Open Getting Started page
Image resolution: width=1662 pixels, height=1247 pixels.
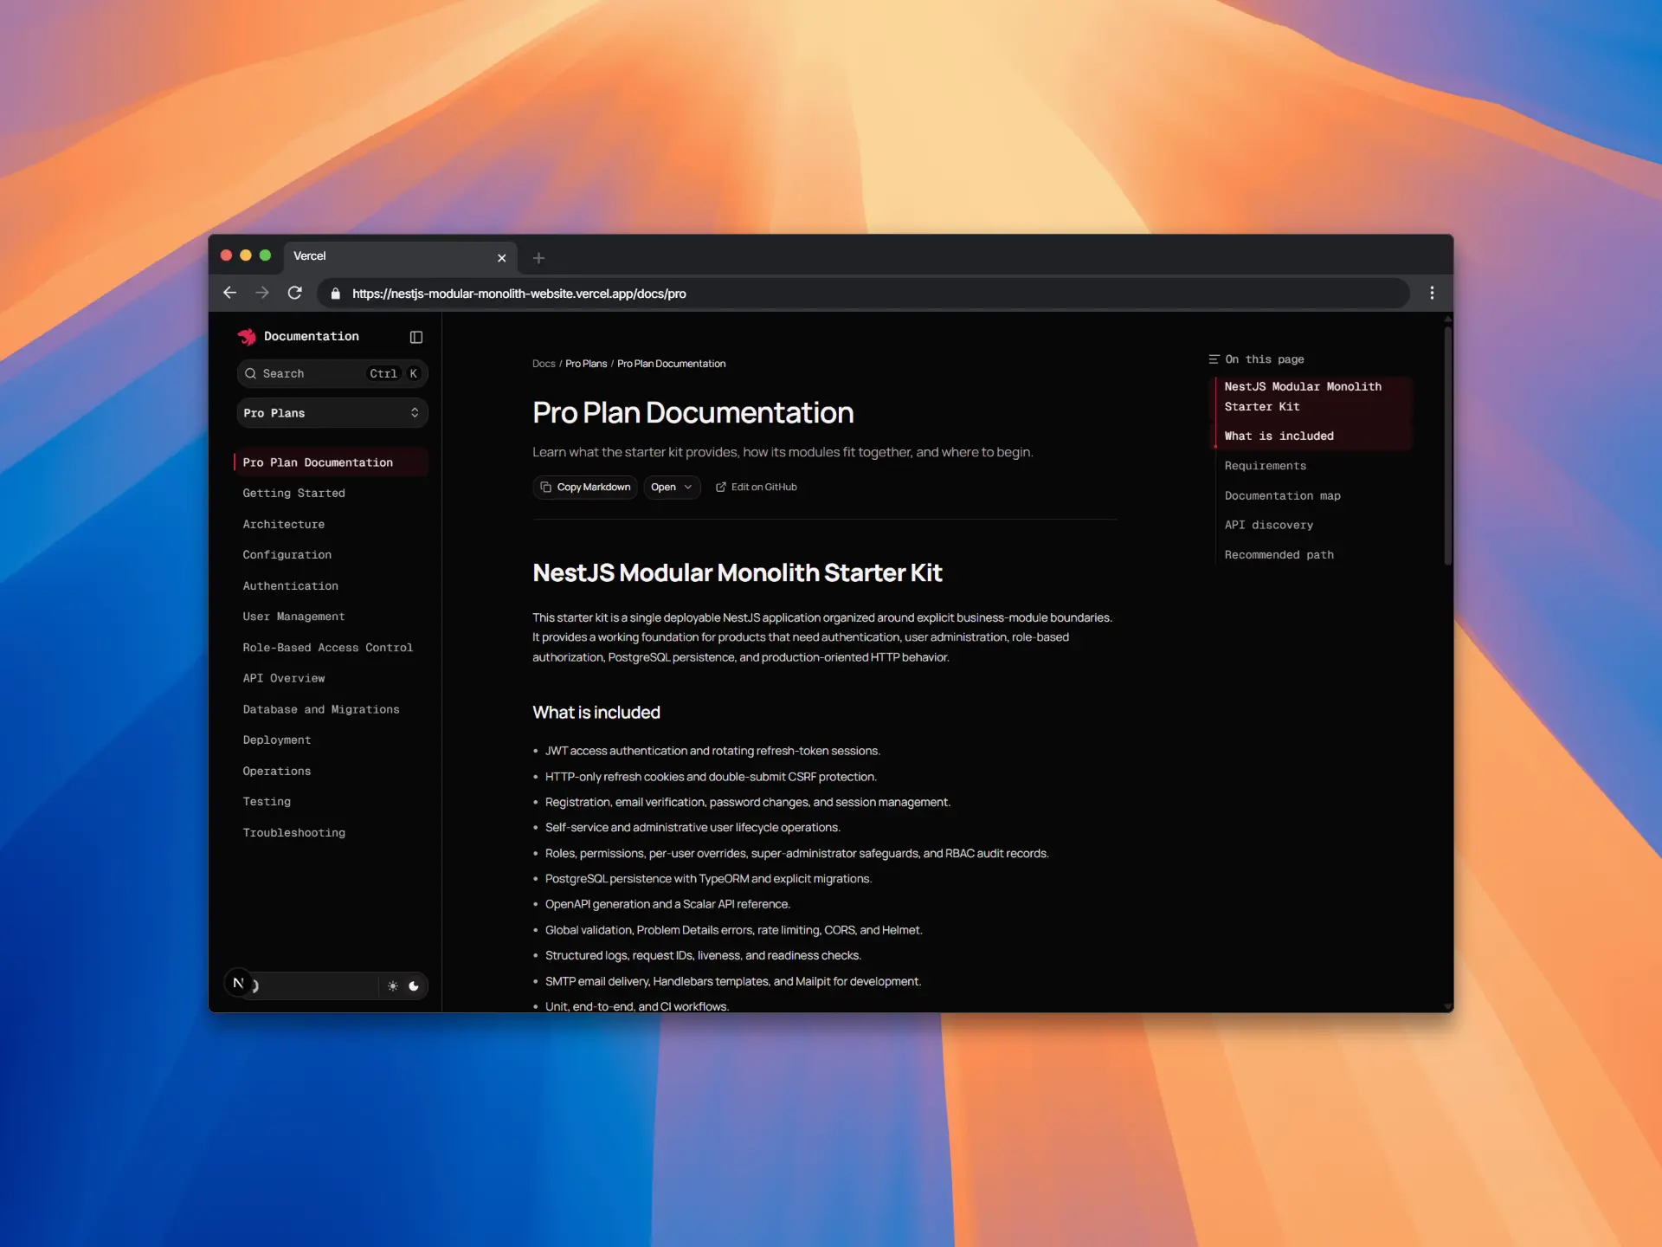point(293,494)
